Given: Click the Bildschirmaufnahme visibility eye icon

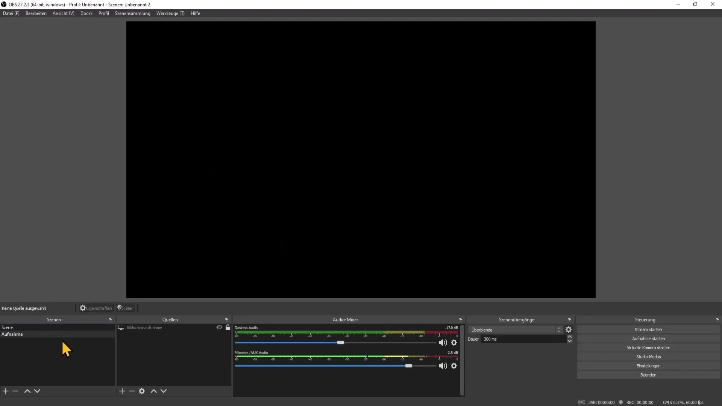Looking at the screenshot, I should point(219,328).
